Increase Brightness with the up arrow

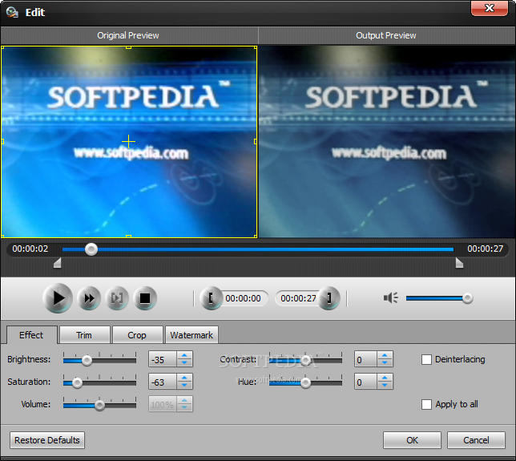pos(184,355)
